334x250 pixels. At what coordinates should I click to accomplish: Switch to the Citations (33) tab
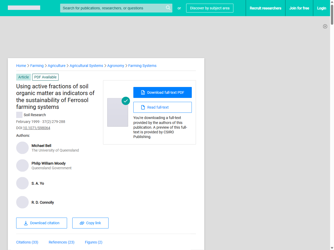(x=27, y=242)
